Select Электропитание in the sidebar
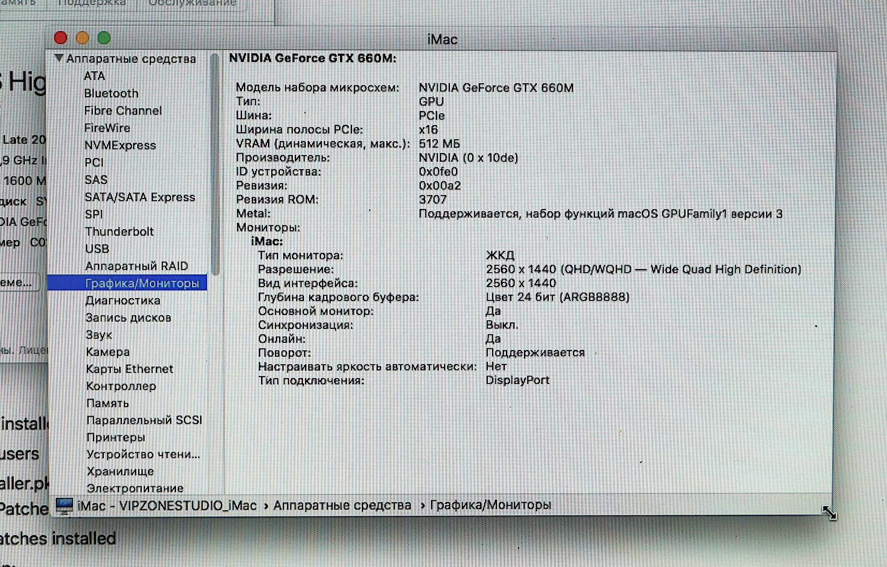Viewport: 887px width, 567px height. click(135, 488)
